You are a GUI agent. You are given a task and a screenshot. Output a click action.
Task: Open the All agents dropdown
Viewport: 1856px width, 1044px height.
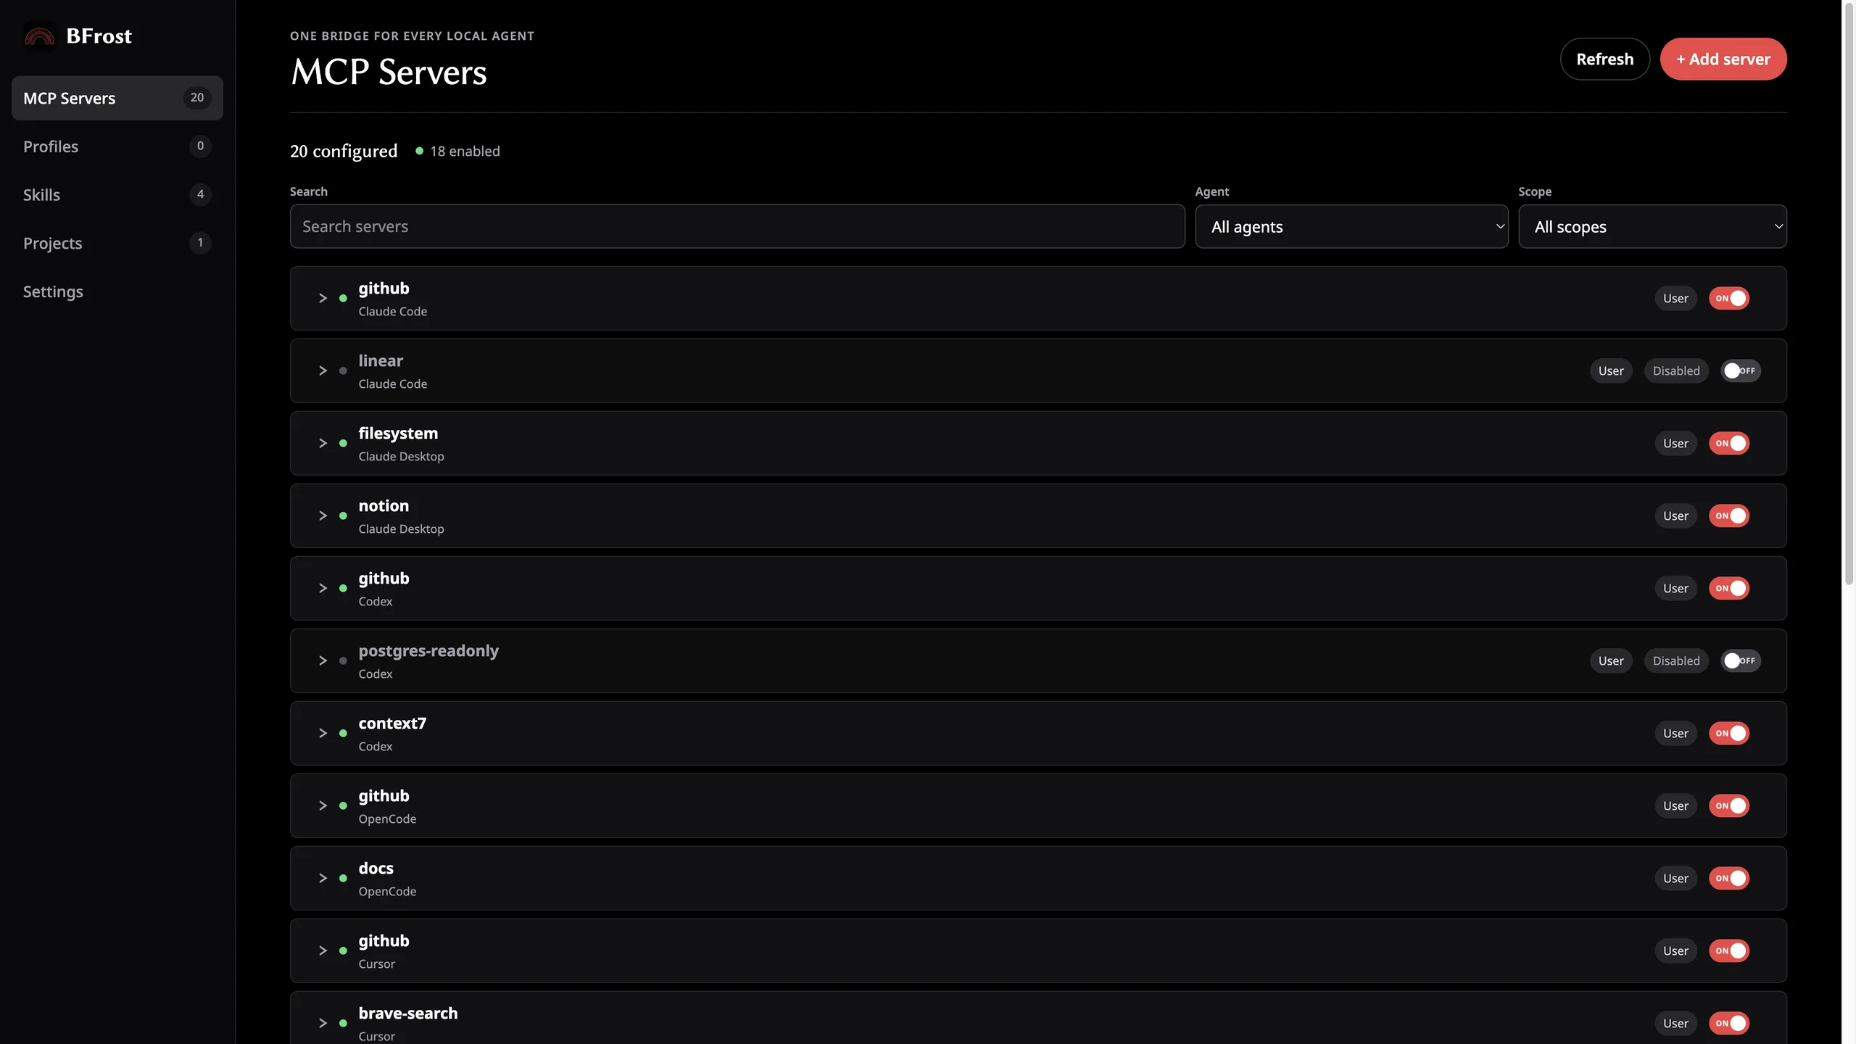[1351, 227]
